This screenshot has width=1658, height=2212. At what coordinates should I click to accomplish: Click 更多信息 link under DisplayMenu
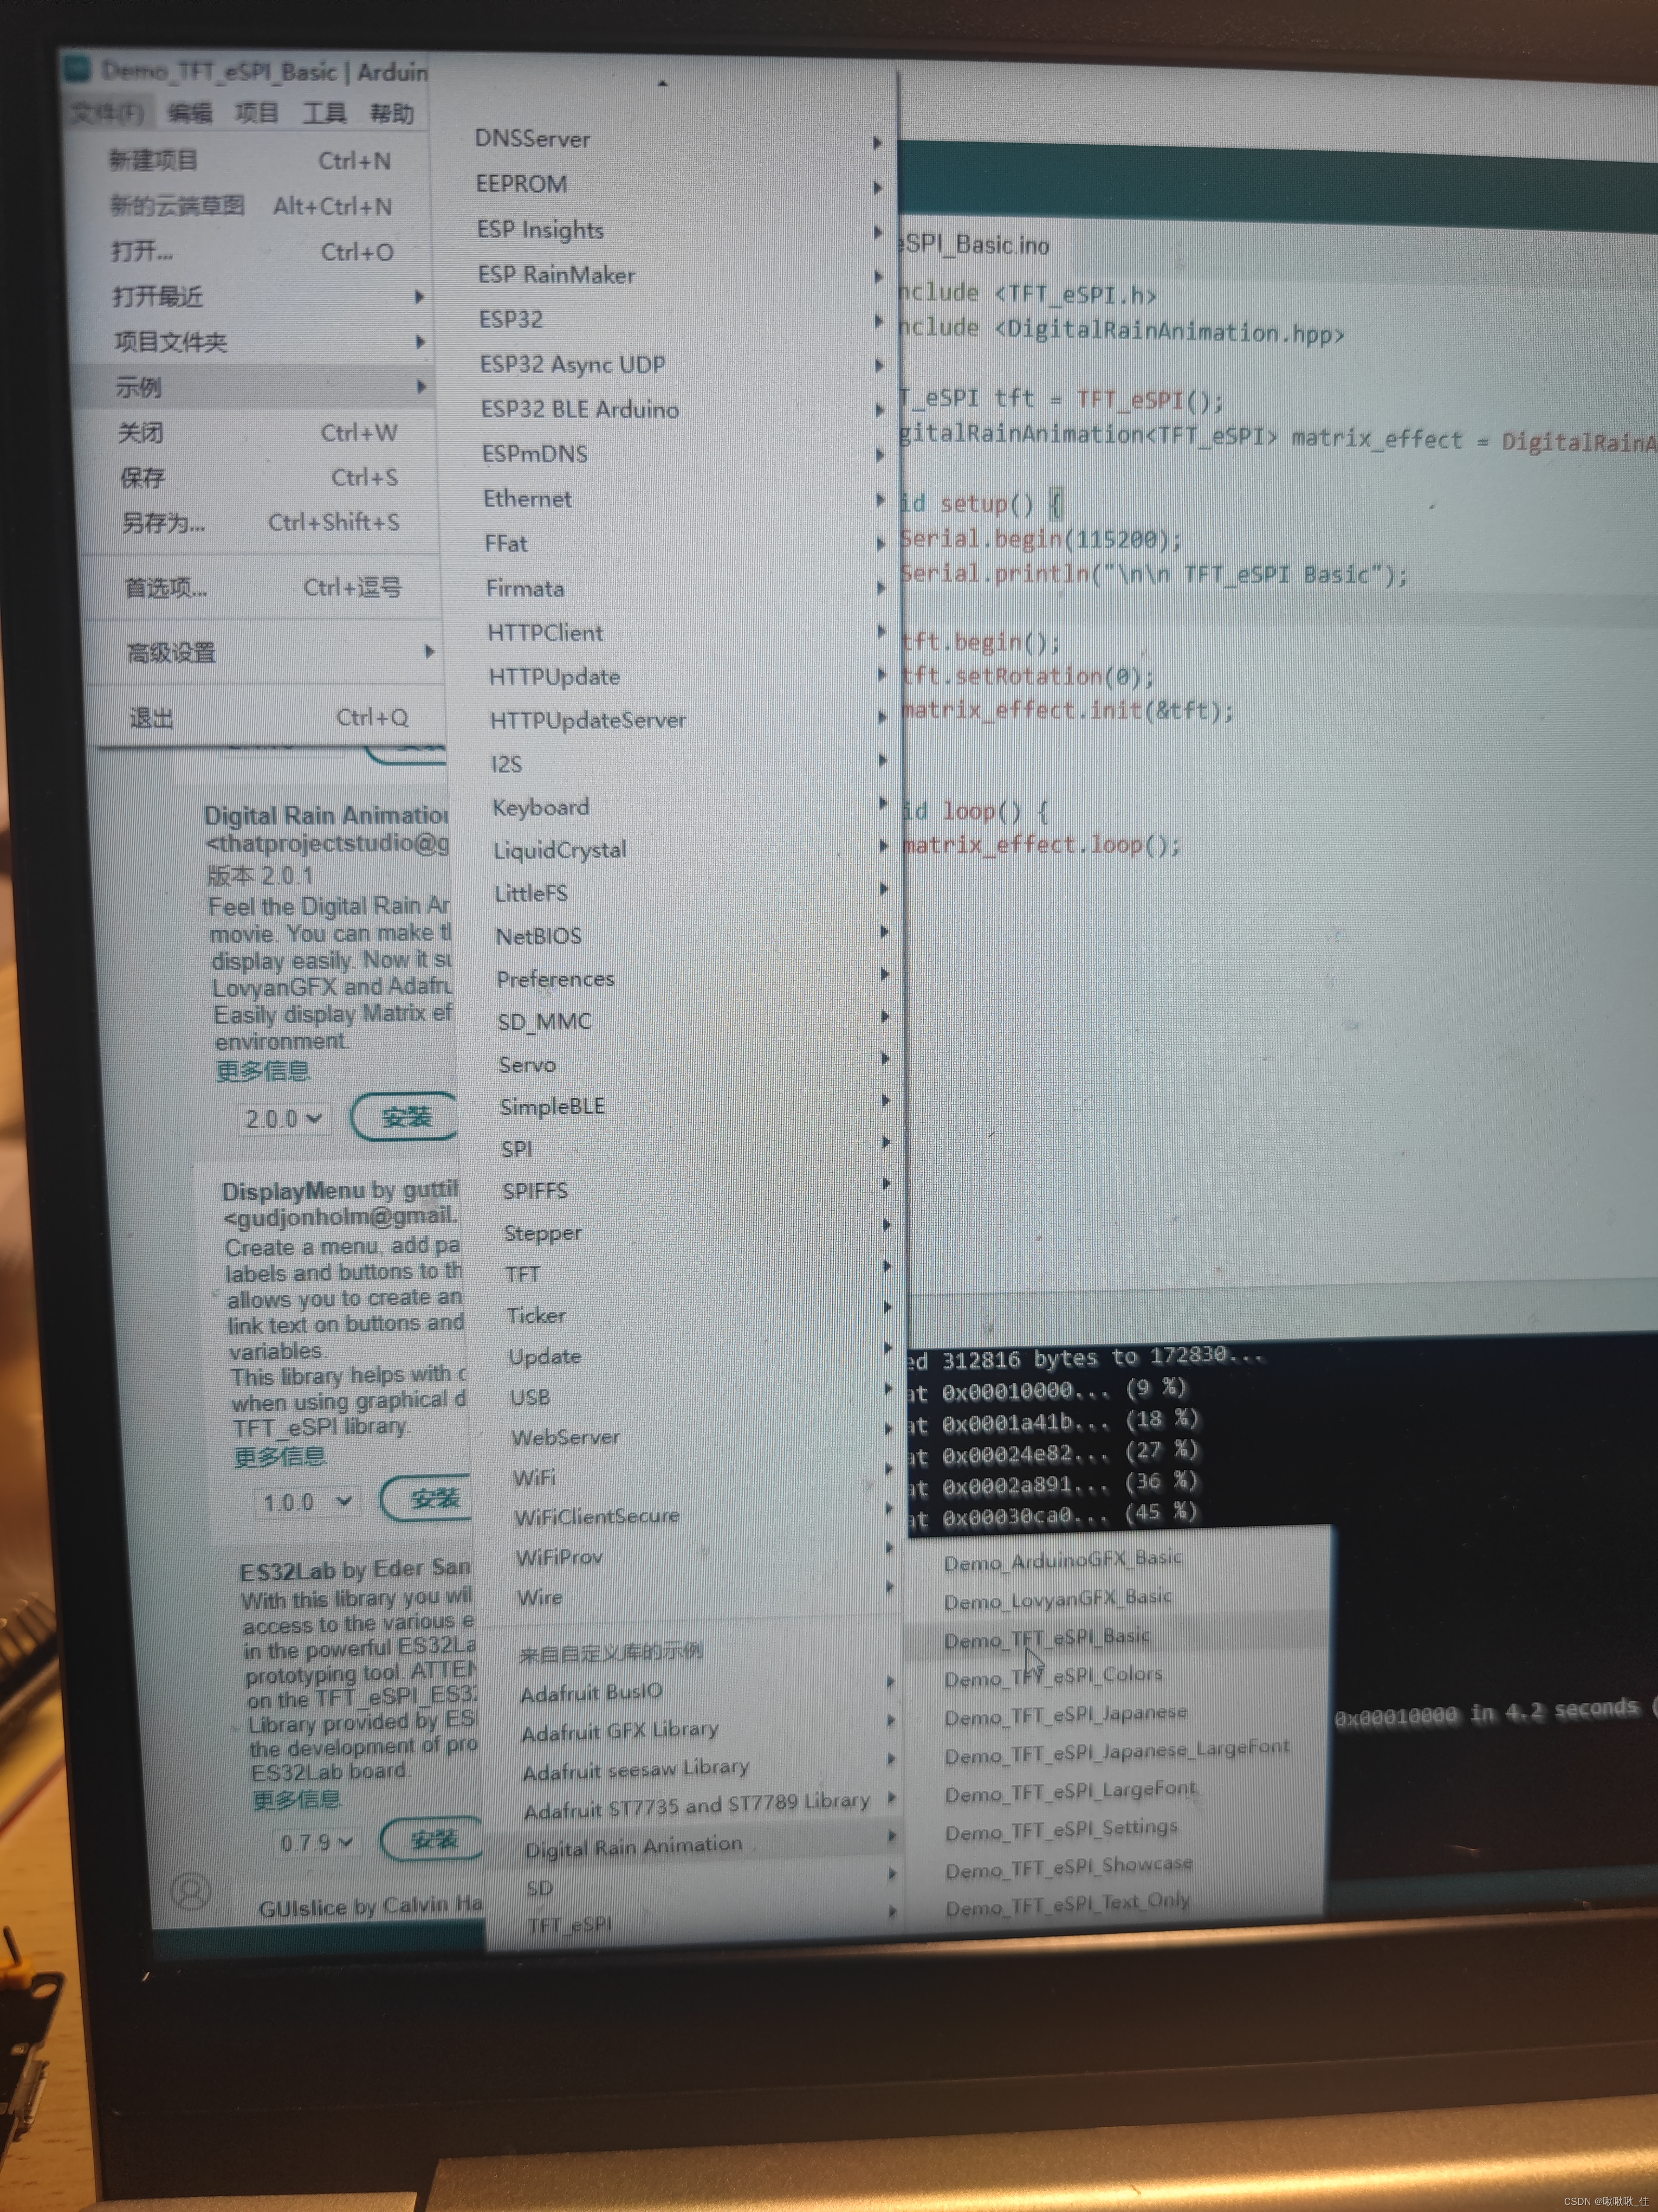click(280, 1456)
